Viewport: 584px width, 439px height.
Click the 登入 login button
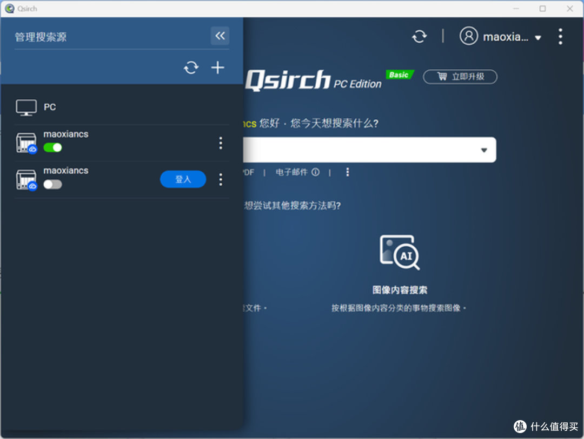click(x=183, y=179)
